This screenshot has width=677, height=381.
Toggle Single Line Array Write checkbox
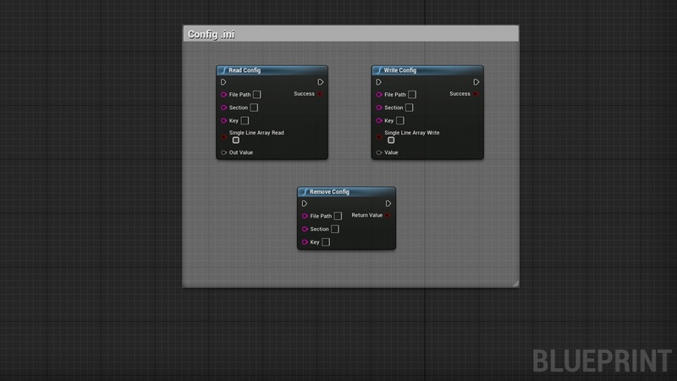[392, 141]
